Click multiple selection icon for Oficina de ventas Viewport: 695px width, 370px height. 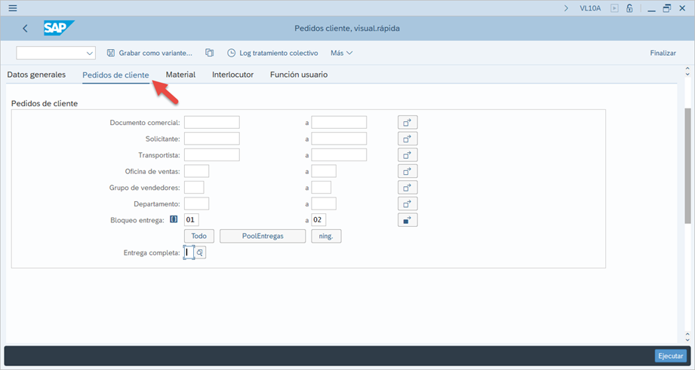click(407, 172)
